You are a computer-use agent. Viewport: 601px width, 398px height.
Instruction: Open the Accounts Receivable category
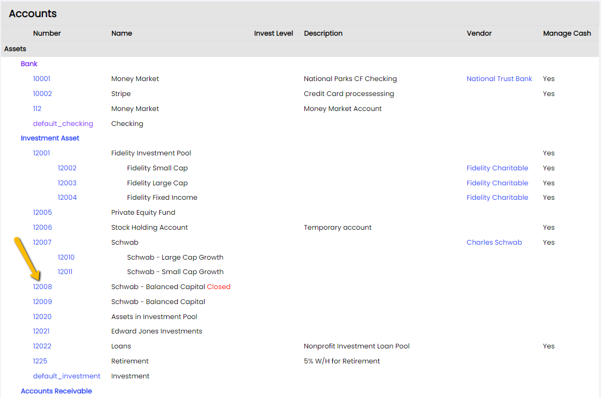coord(56,391)
